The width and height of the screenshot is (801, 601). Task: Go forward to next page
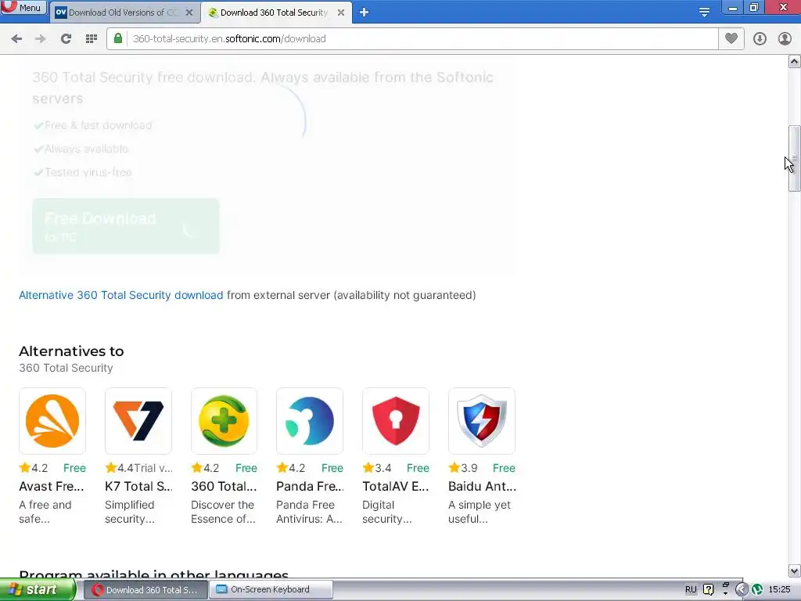click(x=41, y=39)
